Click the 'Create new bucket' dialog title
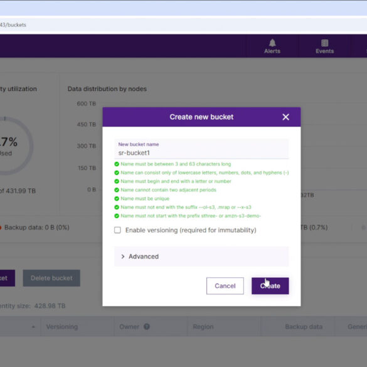The width and height of the screenshot is (367, 367). (x=201, y=117)
